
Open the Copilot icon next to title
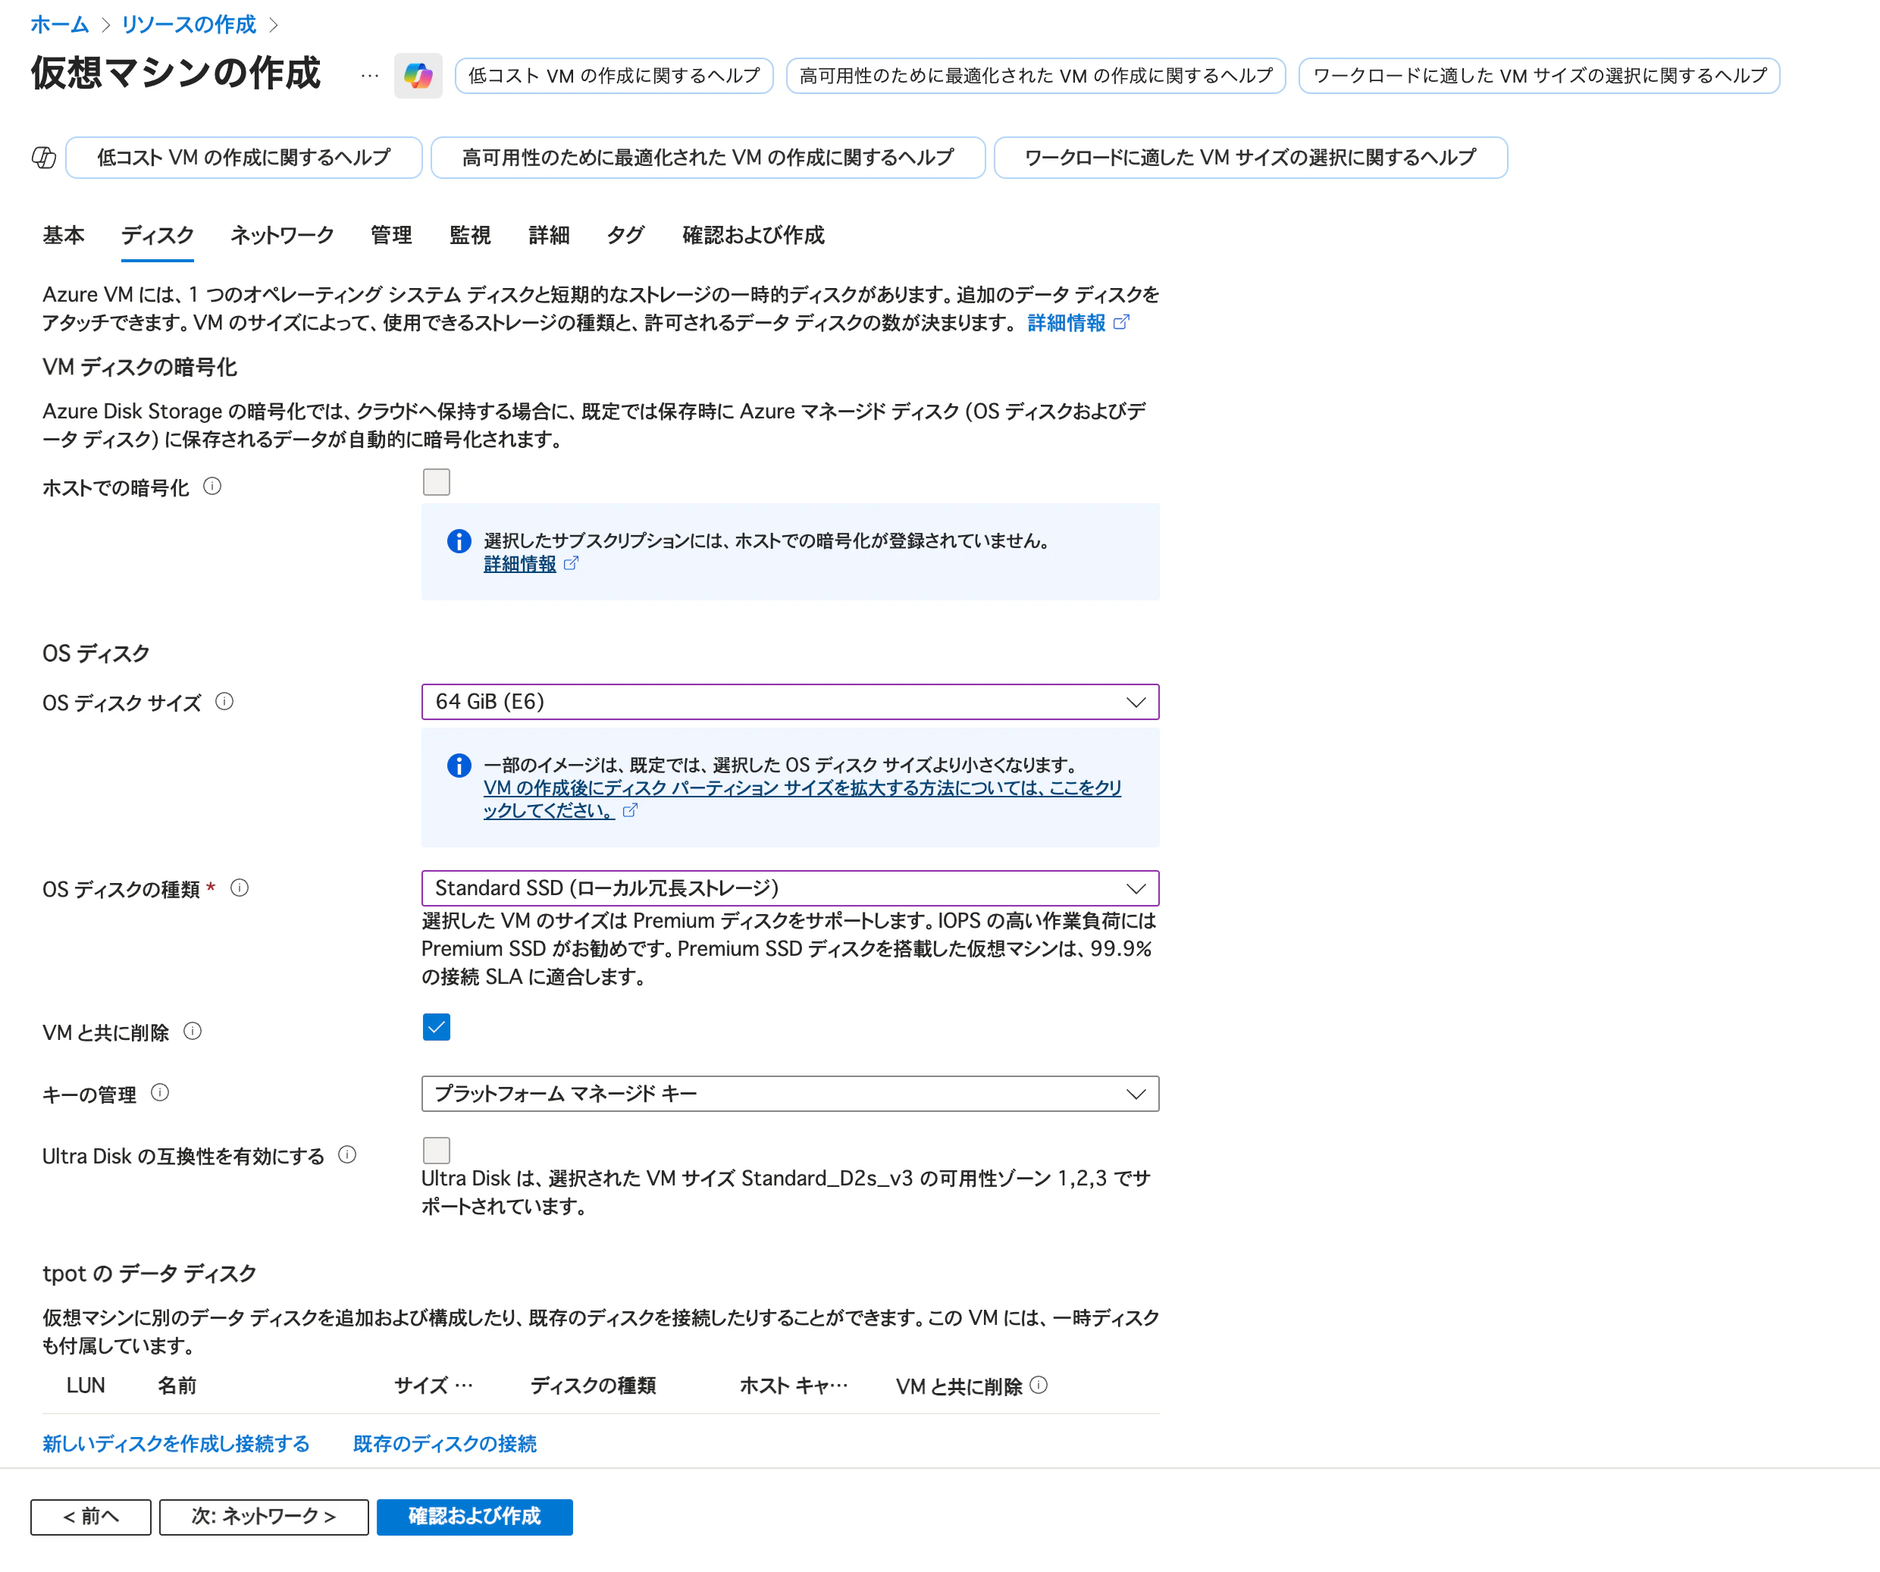click(418, 75)
